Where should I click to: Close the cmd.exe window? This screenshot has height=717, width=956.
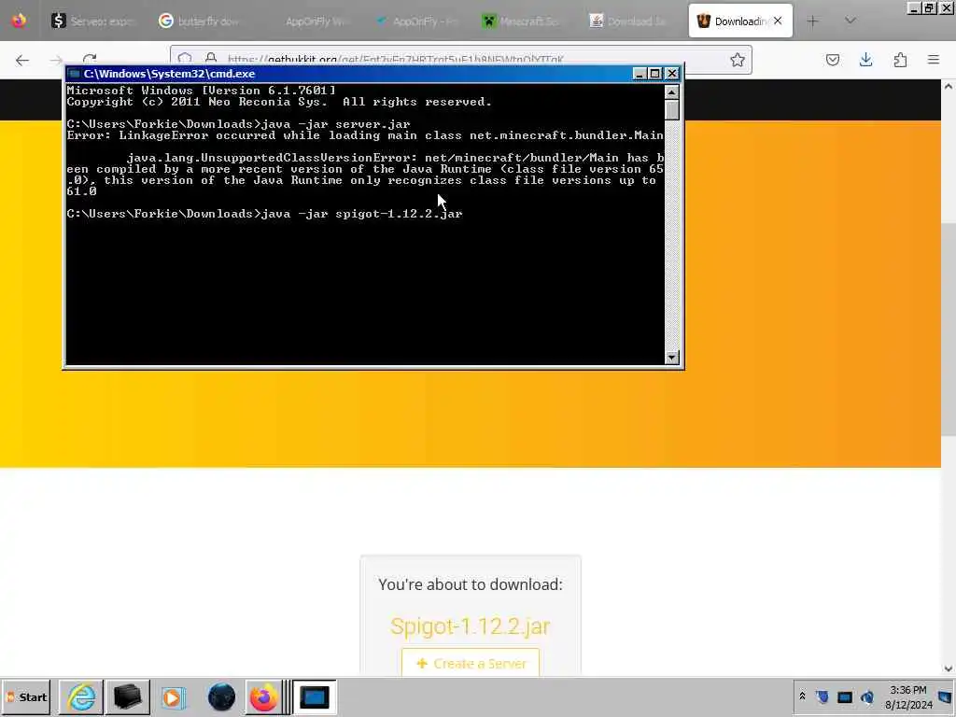click(672, 74)
